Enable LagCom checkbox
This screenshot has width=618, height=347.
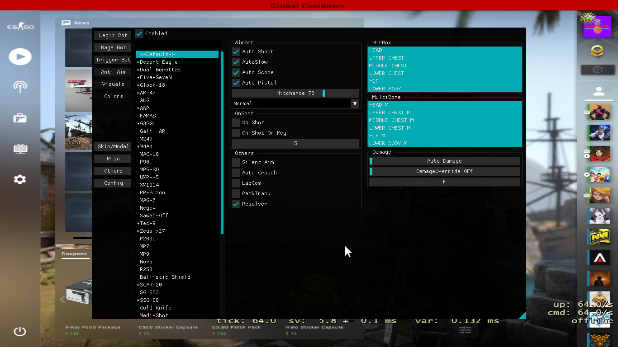click(236, 183)
